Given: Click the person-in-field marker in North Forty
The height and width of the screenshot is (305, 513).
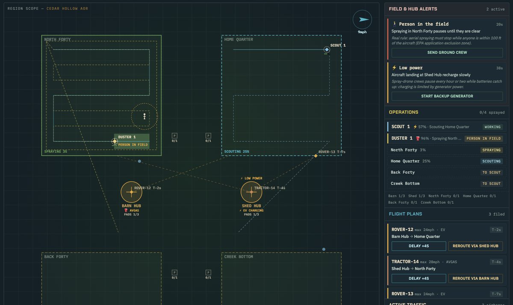Looking at the screenshot, I should tap(144, 116).
